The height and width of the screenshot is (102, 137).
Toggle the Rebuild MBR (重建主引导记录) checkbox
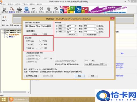(27, 53)
